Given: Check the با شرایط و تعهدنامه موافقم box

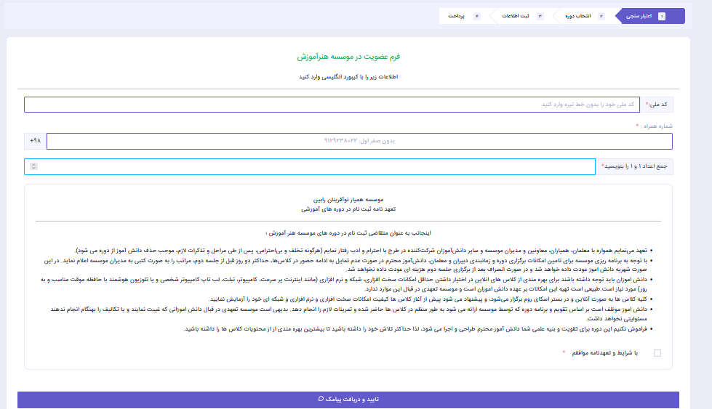Looking at the screenshot, I should pos(657,353).
